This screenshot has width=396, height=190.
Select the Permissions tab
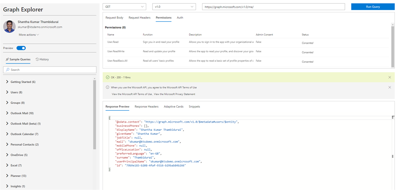tap(164, 18)
